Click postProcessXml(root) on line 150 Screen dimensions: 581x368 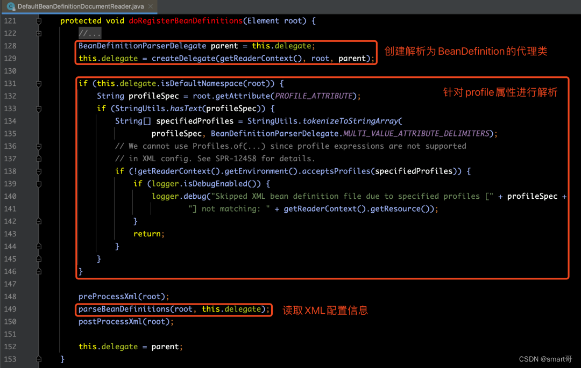124,322
